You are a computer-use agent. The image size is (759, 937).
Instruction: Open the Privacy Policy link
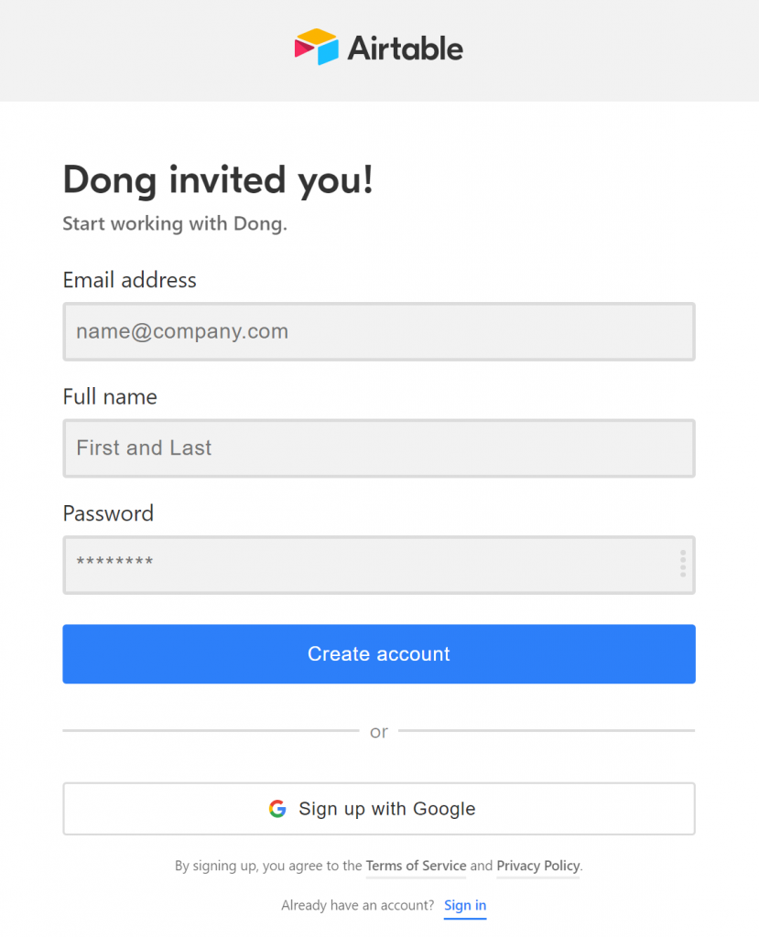click(x=538, y=866)
